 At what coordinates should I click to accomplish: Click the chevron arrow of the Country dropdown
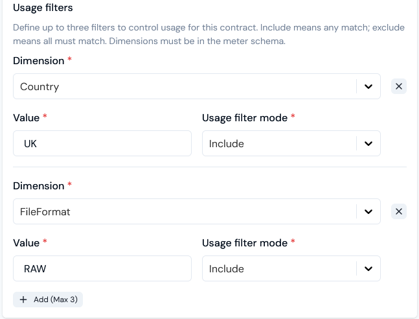point(368,86)
